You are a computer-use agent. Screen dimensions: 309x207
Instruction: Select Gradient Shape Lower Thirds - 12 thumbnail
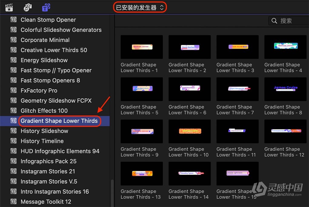click(285, 131)
